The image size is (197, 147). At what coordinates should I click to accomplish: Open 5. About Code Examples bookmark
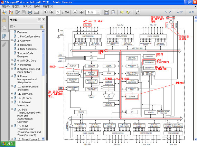[25, 55]
